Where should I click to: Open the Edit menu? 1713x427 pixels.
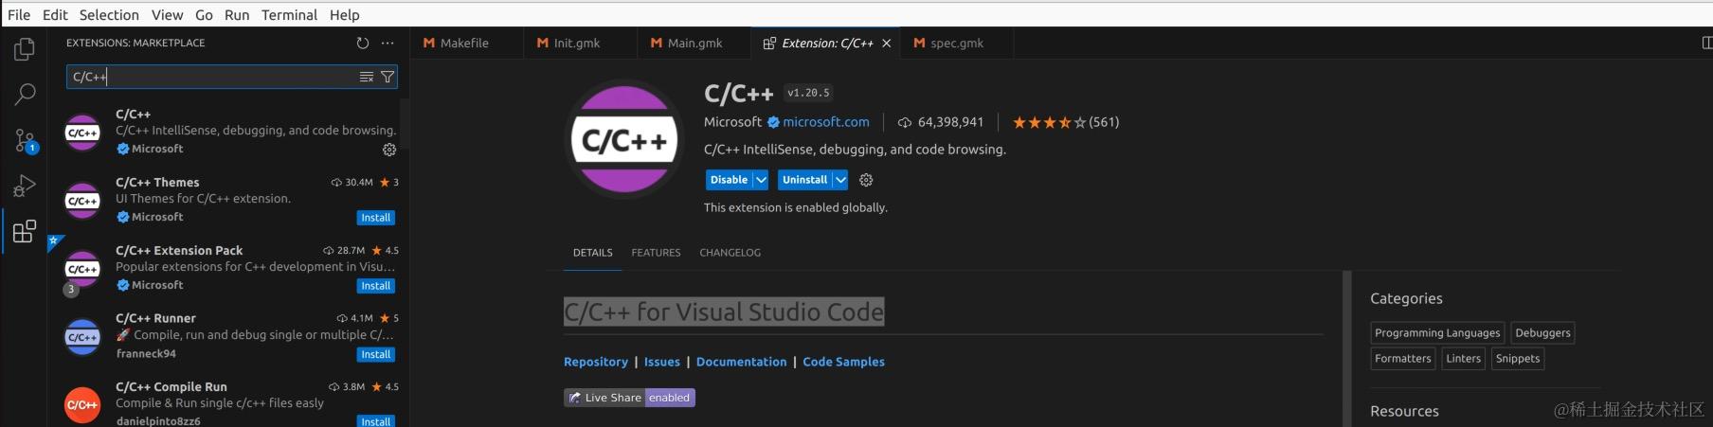tap(55, 15)
